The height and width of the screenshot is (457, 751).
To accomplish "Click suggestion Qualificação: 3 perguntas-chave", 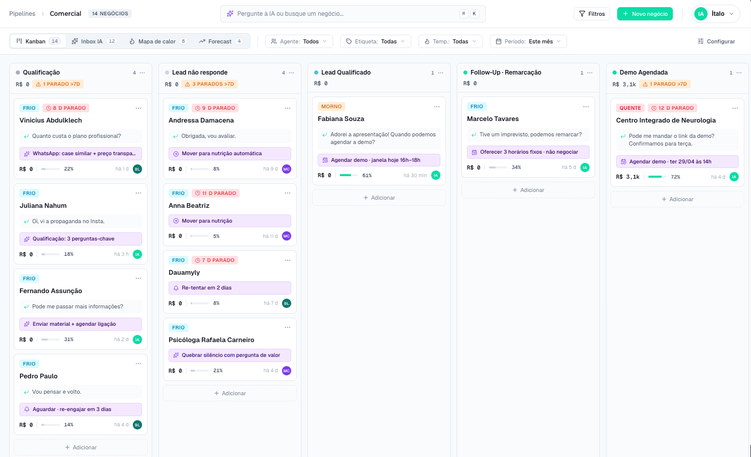I will click(x=81, y=239).
